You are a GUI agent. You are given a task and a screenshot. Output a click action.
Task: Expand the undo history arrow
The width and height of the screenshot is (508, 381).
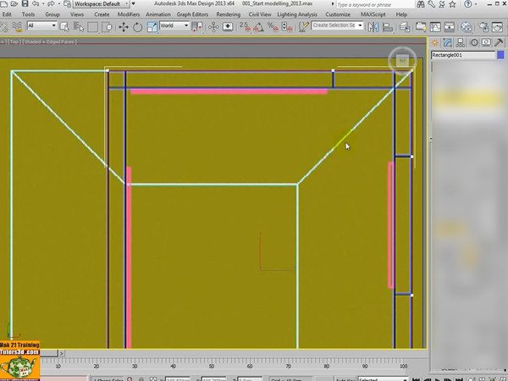(x=43, y=4)
